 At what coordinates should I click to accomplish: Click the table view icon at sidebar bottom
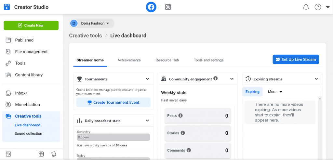41,154
